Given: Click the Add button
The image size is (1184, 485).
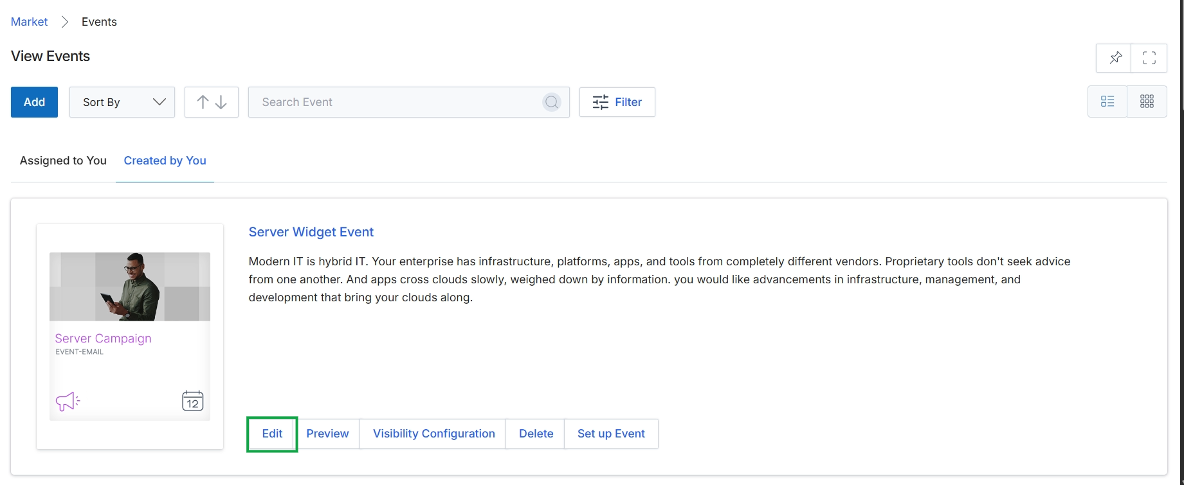Looking at the screenshot, I should click(34, 102).
